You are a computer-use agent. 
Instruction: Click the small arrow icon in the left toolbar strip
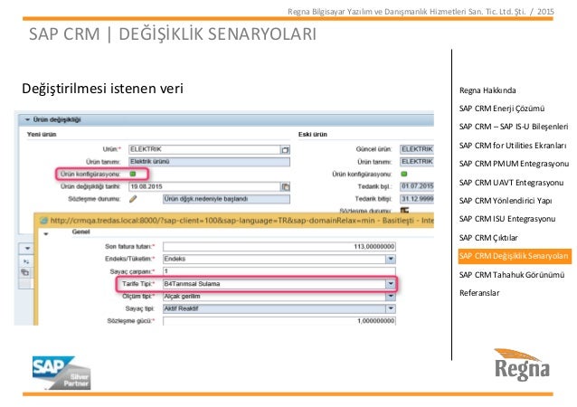[25, 261]
